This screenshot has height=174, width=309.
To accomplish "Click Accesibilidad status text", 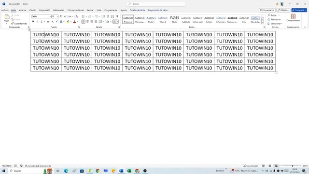I will tap(38, 166).
